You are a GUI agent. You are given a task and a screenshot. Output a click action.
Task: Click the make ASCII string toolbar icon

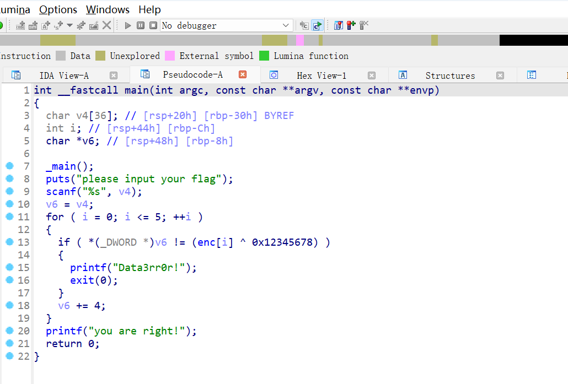tap(46, 25)
